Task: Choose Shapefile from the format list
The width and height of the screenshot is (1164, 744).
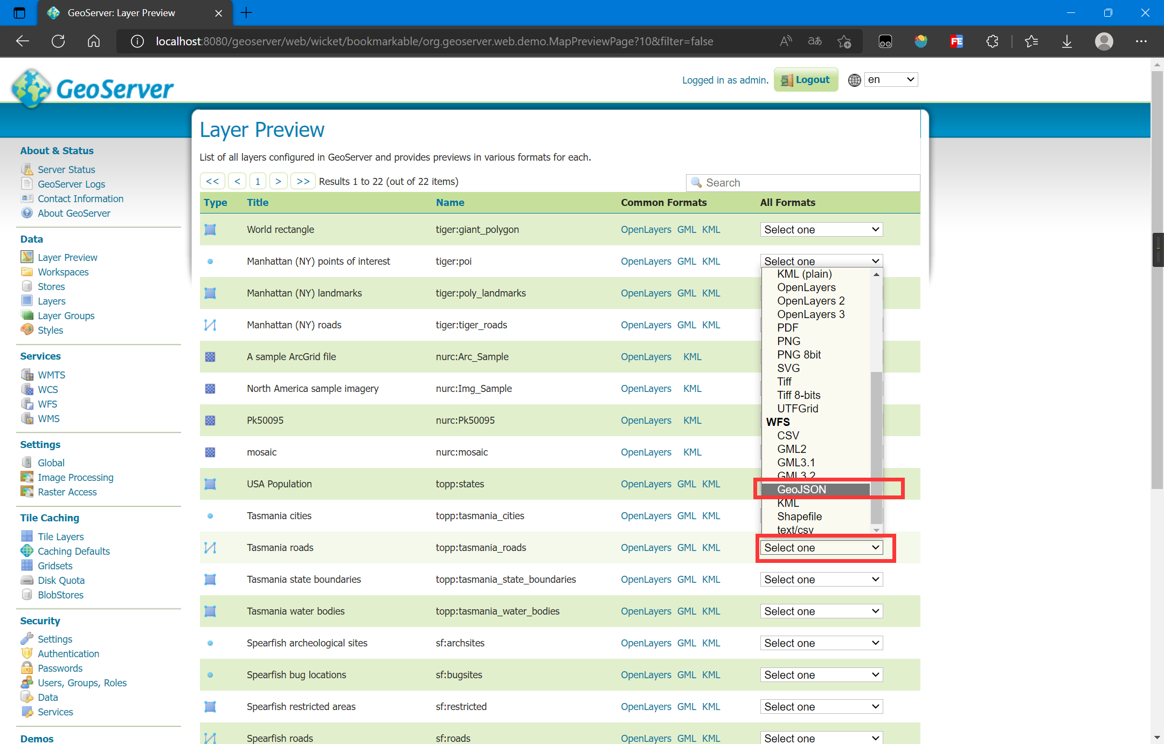Action: point(816,516)
